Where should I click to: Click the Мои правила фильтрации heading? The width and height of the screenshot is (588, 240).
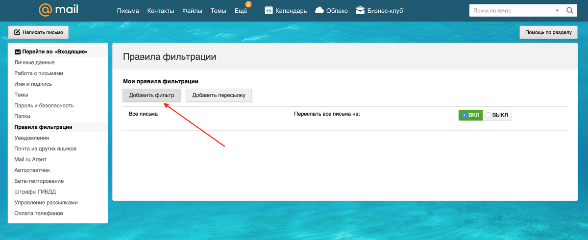click(160, 81)
